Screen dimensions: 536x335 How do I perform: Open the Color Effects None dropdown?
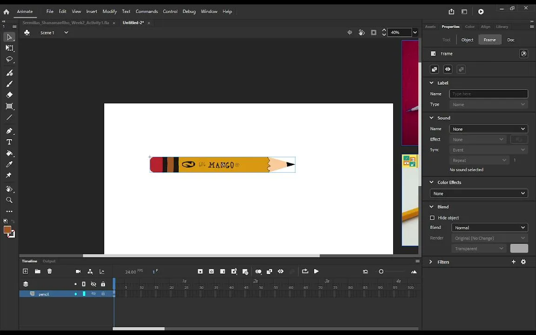click(x=479, y=194)
